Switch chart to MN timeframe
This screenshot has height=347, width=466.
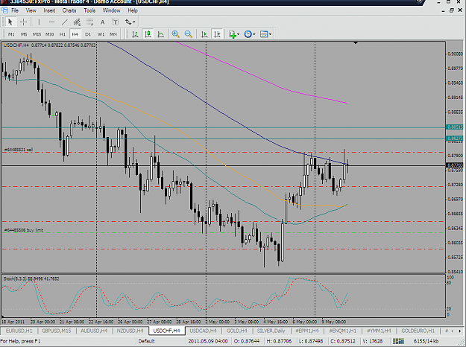pos(113,34)
